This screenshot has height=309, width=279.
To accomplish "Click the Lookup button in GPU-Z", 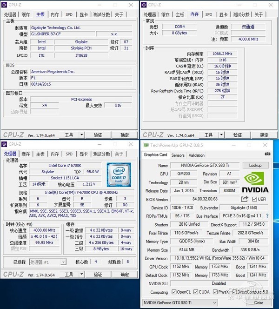I will 255,165.
